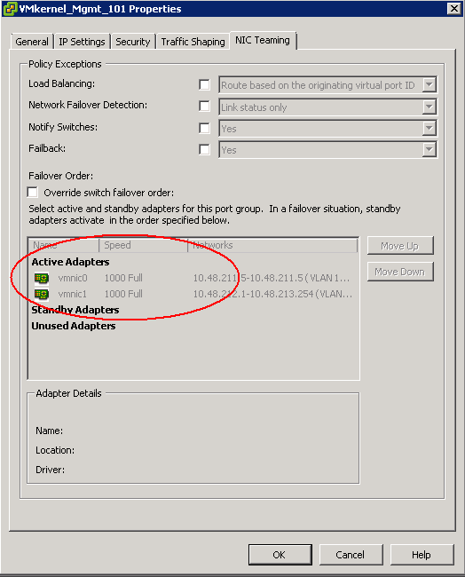This screenshot has width=465, height=577.
Task: Click the vmnic1 network adapter icon
Action: (42, 295)
